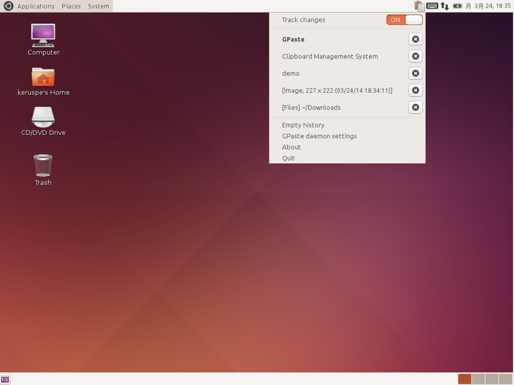The width and height of the screenshot is (514, 385).
Task: Open the System menu
Action: (x=98, y=6)
